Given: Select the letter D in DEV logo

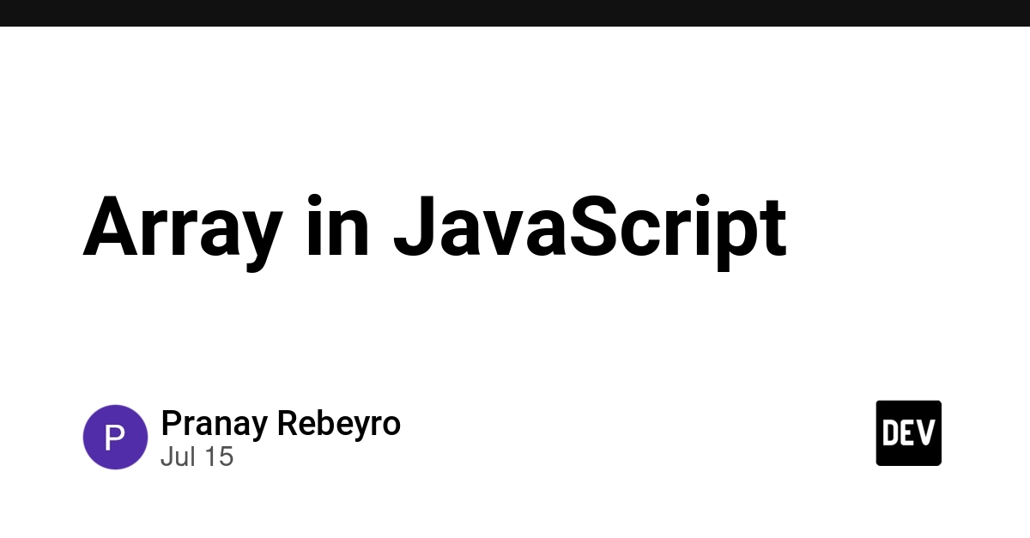Looking at the screenshot, I should (x=890, y=433).
